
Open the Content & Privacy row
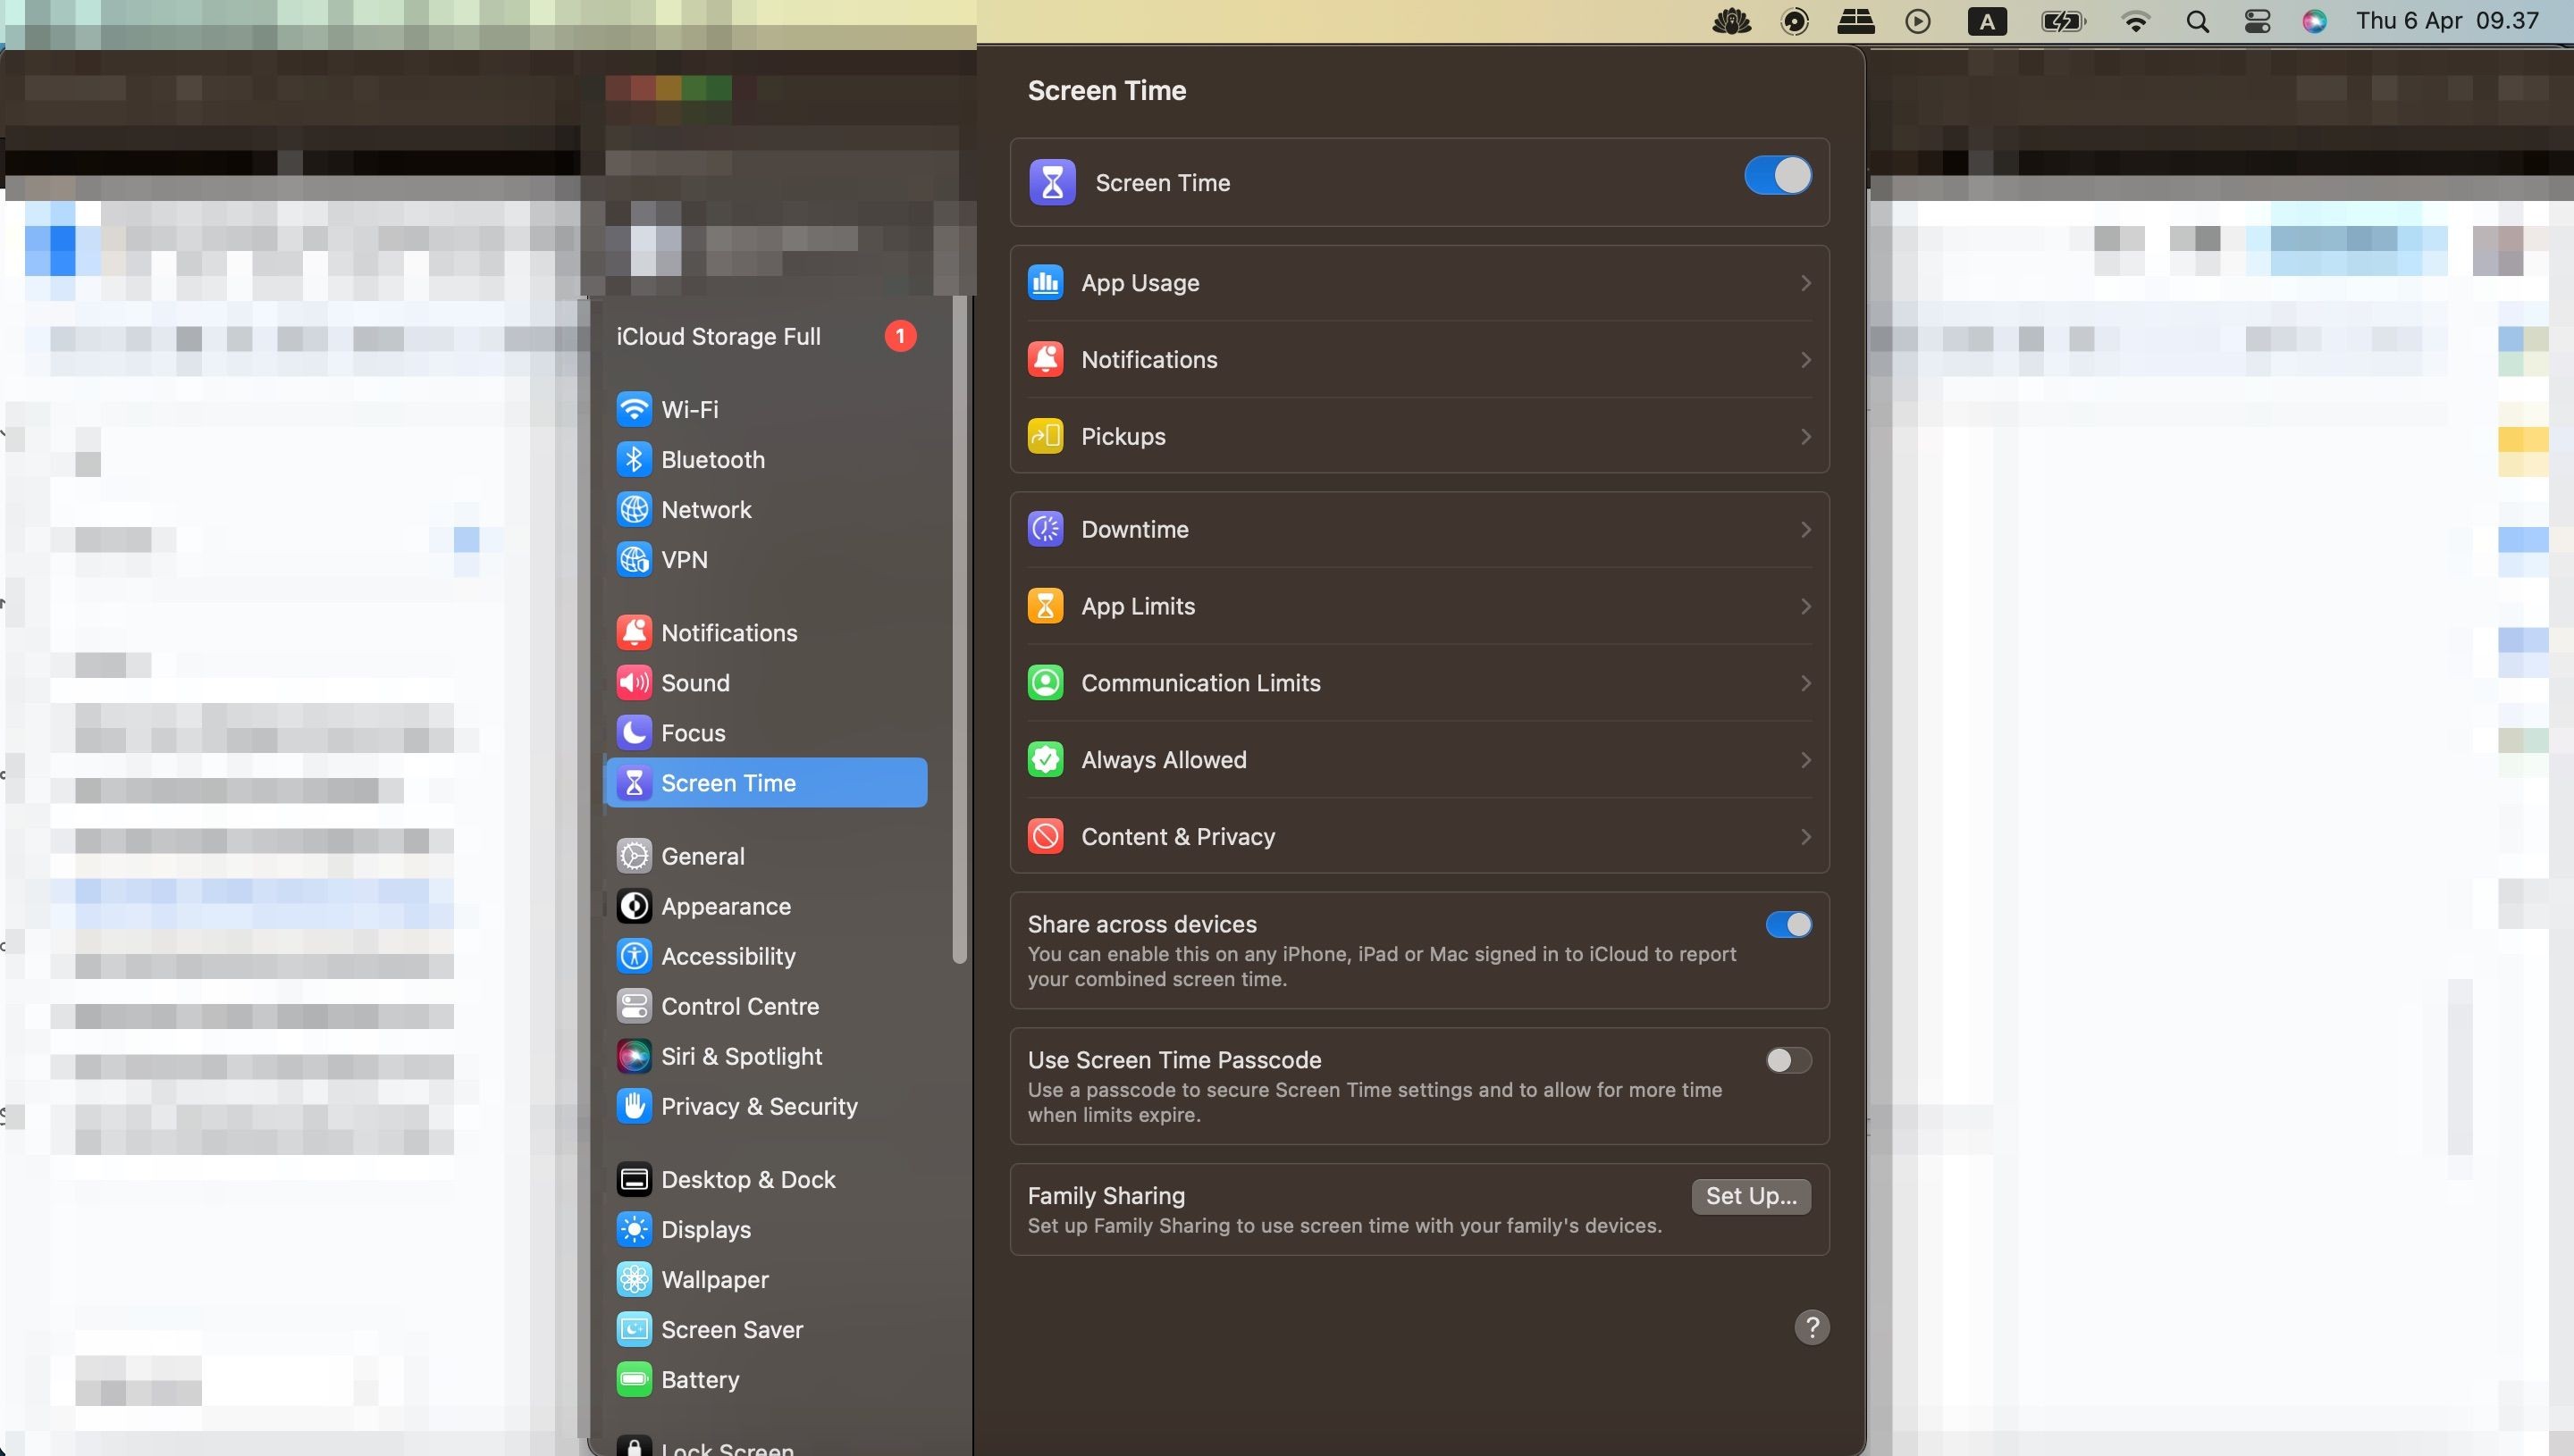click(1419, 836)
